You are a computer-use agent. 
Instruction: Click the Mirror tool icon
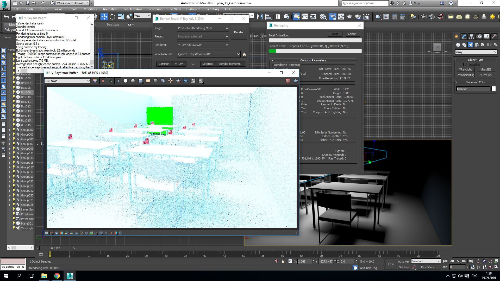pyautogui.click(x=260, y=17)
